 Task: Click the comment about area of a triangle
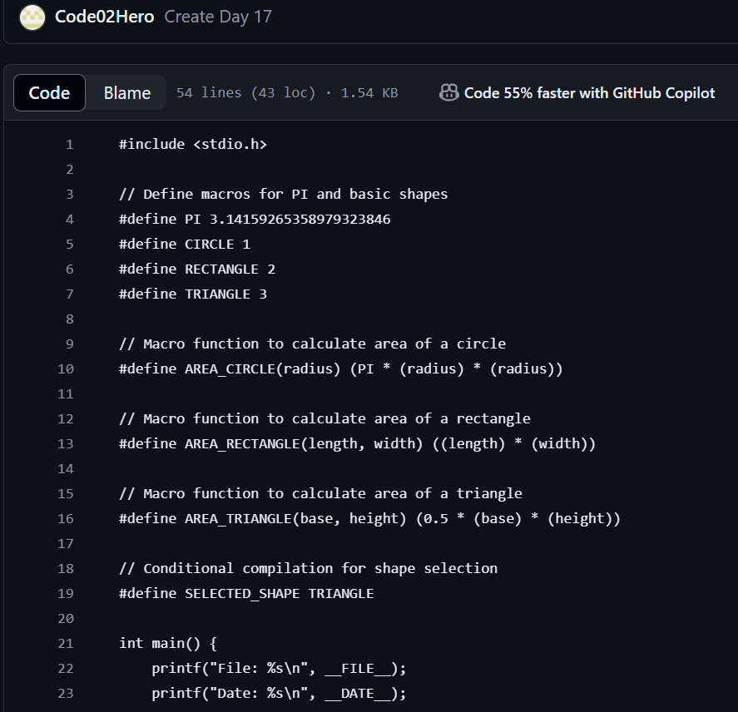(x=320, y=493)
